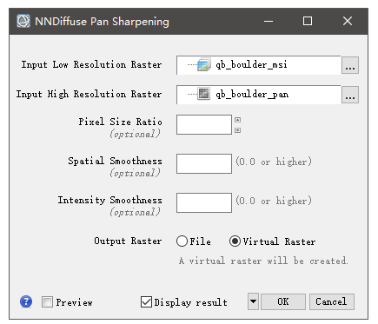Minimize the NNDiffuse Pan Sharpening window
Image resolution: width=378 pixels, height=324 pixels.
click(x=269, y=21)
